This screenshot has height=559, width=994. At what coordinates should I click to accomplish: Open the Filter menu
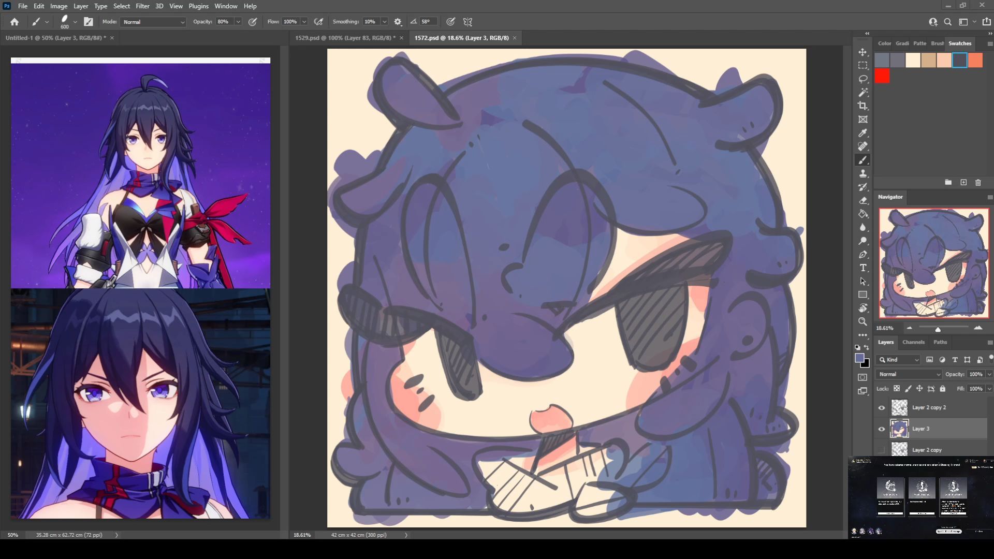pos(142,6)
